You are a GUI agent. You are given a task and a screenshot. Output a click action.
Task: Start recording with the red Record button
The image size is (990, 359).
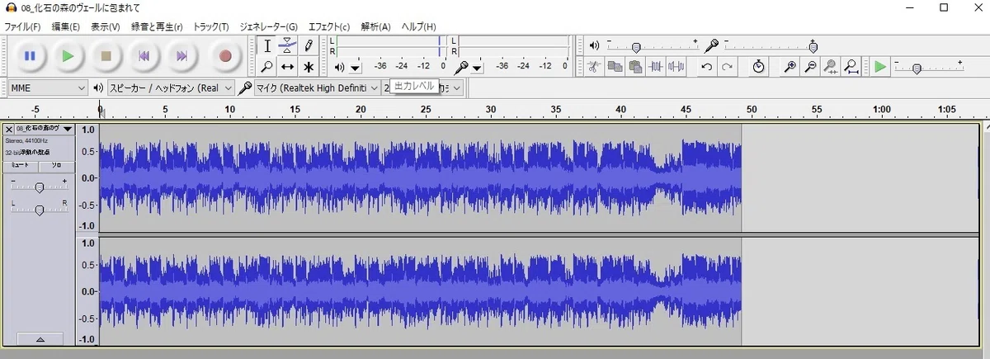[225, 56]
